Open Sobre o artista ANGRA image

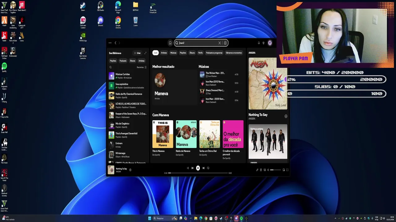268,142
